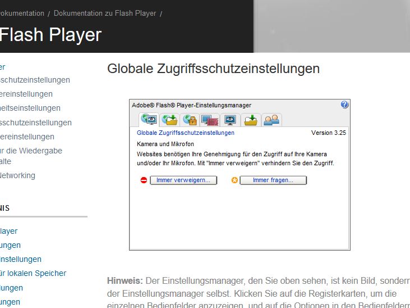Click the large Globale Zugriffsschutzeinstellungen page heading
The height and width of the screenshot is (308, 410).
213,69
